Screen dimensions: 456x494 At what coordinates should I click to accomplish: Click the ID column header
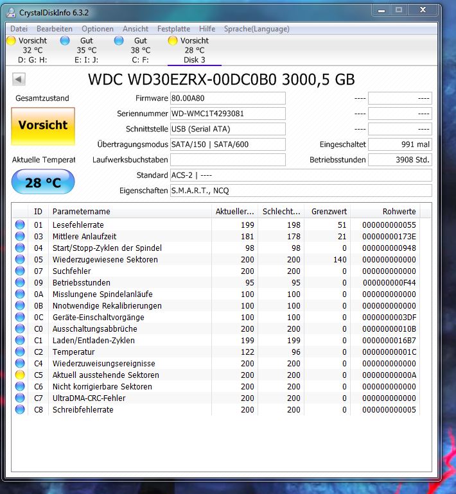pos(38,212)
